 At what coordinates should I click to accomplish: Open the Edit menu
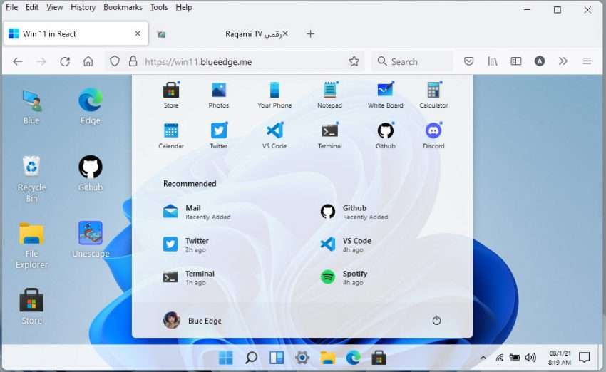click(32, 7)
